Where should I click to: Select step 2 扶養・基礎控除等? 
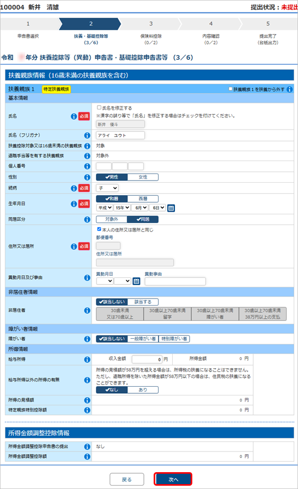90,24
